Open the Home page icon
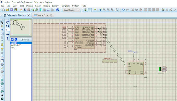The width and height of the screenshot is (177, 101). click(x=21, y=10)
